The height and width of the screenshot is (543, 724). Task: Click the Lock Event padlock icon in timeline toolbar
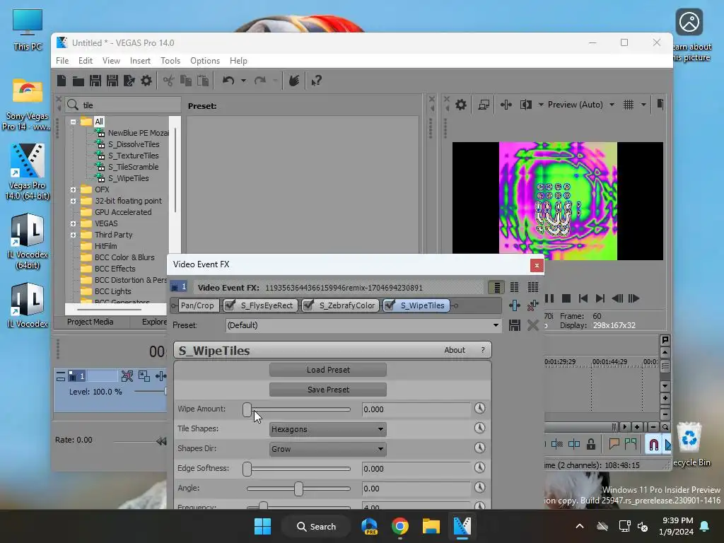(590, 444)
